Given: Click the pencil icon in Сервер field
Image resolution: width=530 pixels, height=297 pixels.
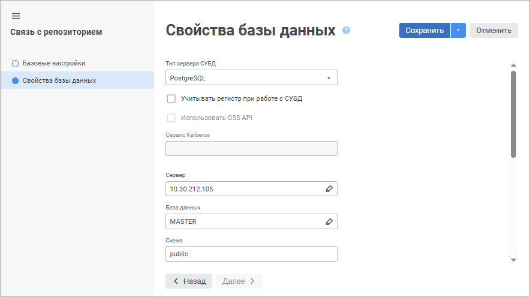Looking at the screenshot, I should click(329, 189).
